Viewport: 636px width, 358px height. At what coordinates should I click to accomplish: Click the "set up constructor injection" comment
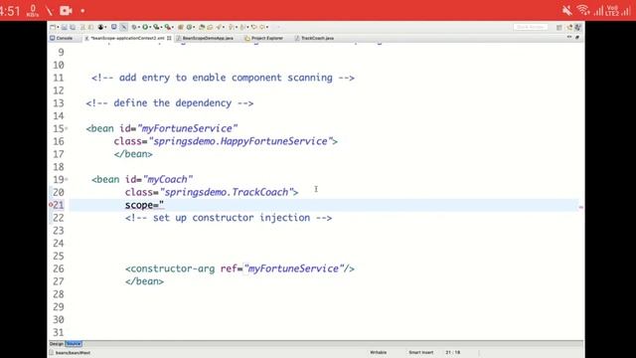[229, 218]
